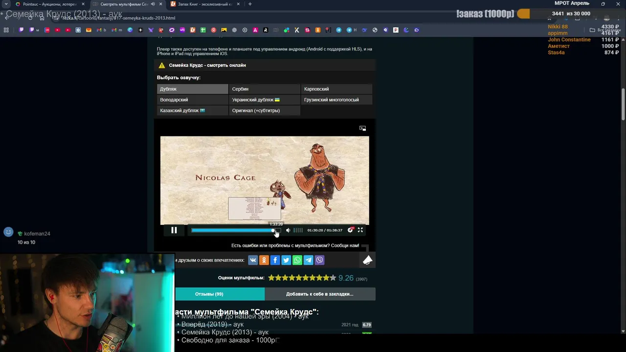Click the 'kofeman24' username in overlay
Viewport: 626px width, 352px height.
[37, 234]
